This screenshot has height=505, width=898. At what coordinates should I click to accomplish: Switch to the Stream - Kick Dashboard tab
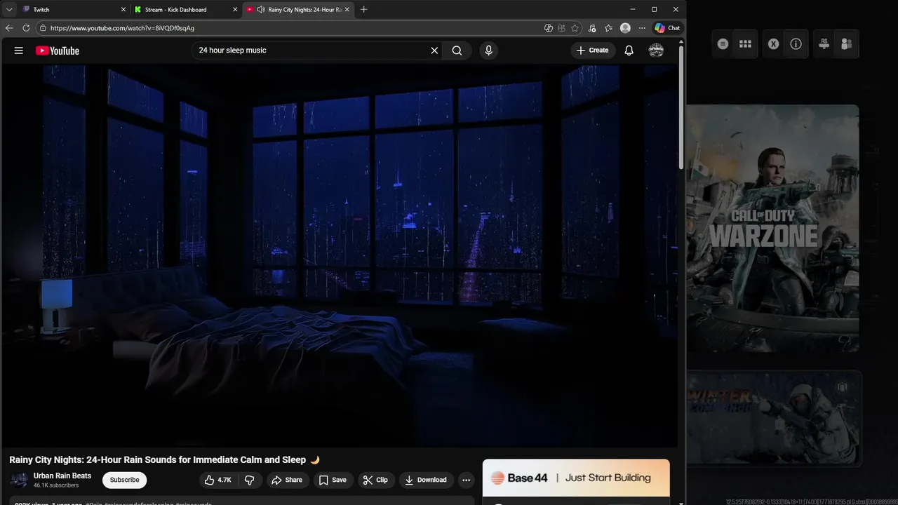click(186, 10)
